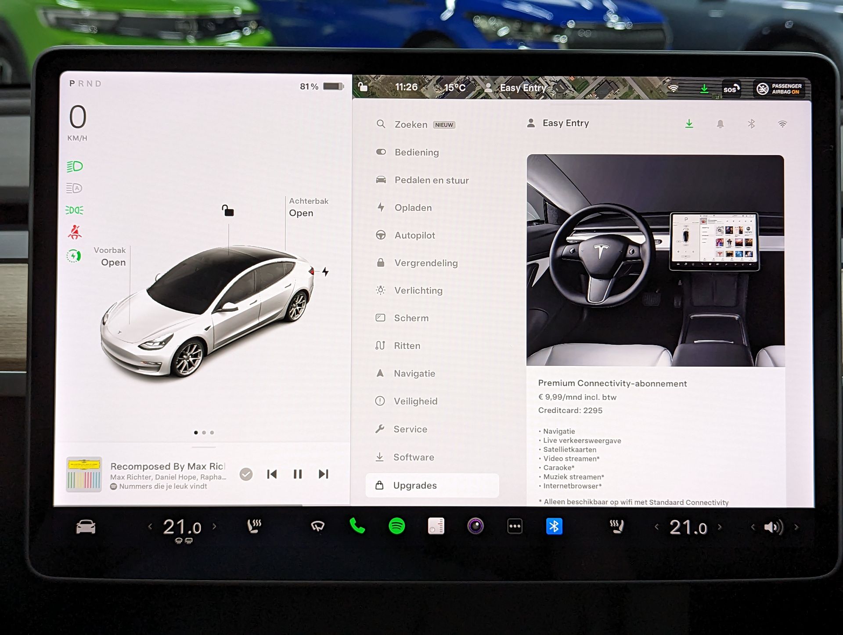Tap the lock icon in top status bar
The width and height of the screenshot is (843, 635).
363,86
